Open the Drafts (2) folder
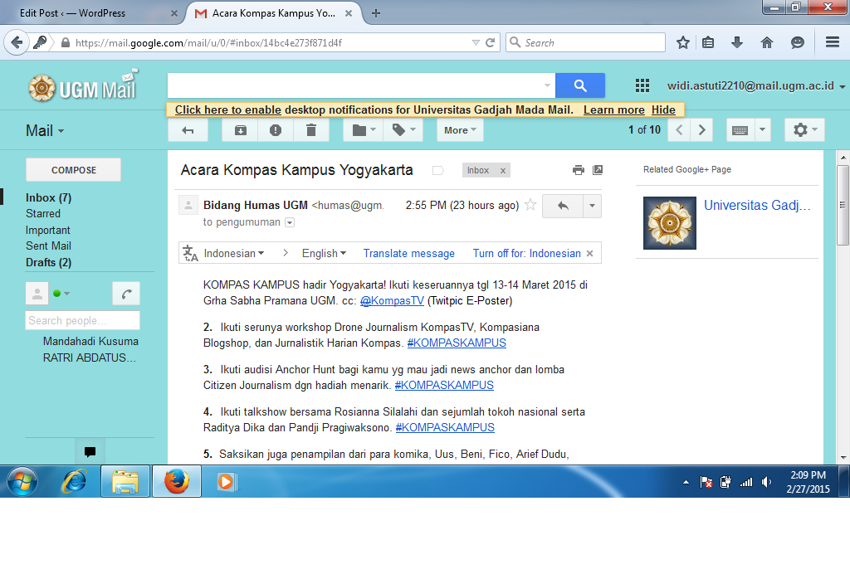Viewport: 850px width, 574px height. 48,263
